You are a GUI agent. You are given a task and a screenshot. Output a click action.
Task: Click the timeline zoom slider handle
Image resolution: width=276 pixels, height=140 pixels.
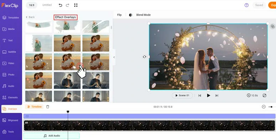(272, 107)
